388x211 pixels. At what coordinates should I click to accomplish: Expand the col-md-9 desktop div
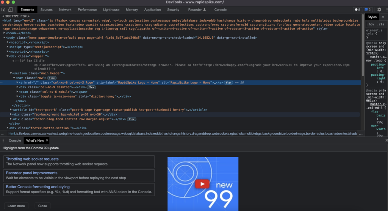[x=17, y=87]
